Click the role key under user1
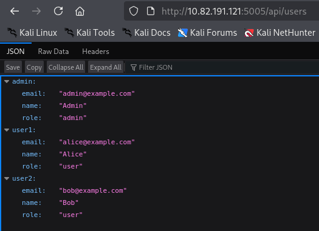The image size is (319, 231). (32, 167)
